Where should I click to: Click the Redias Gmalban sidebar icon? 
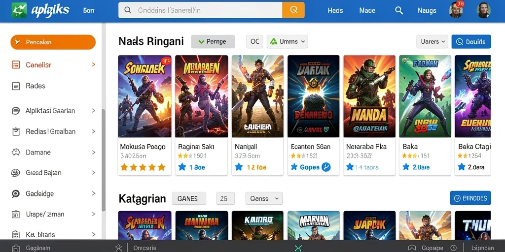click(x=15, y=131)
